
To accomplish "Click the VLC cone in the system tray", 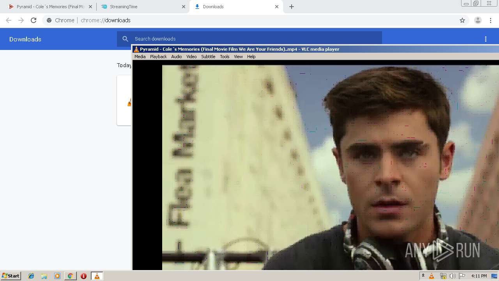I will coord(432,276).
